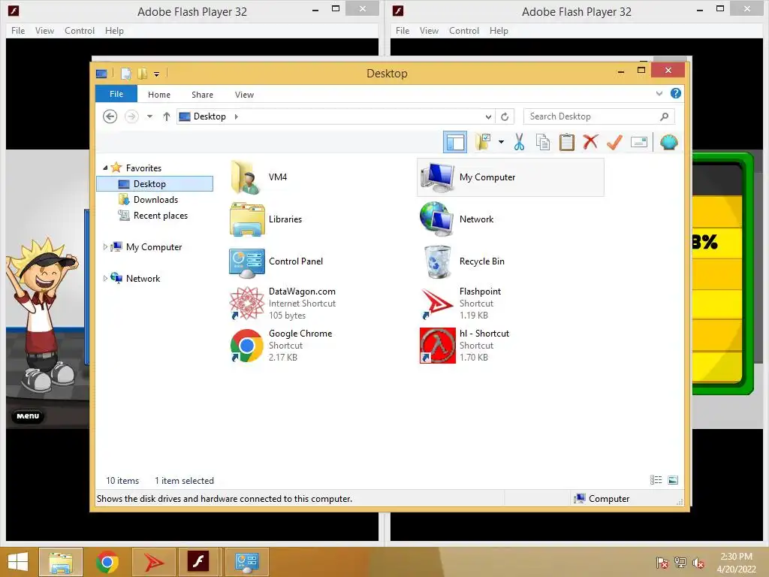
Task: Click the Control Panel taskbar icon
Action: (x=246, y=561)
